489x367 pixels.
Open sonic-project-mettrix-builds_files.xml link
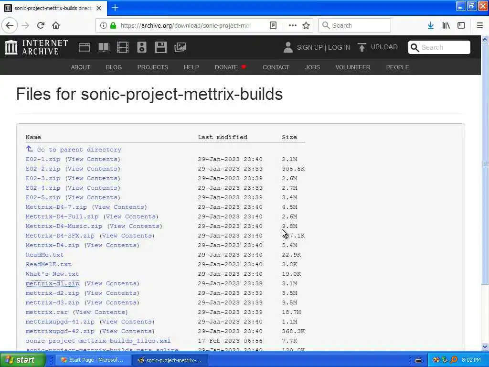(98, 341)
